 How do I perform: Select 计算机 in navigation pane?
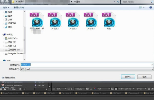coord(8,35)
